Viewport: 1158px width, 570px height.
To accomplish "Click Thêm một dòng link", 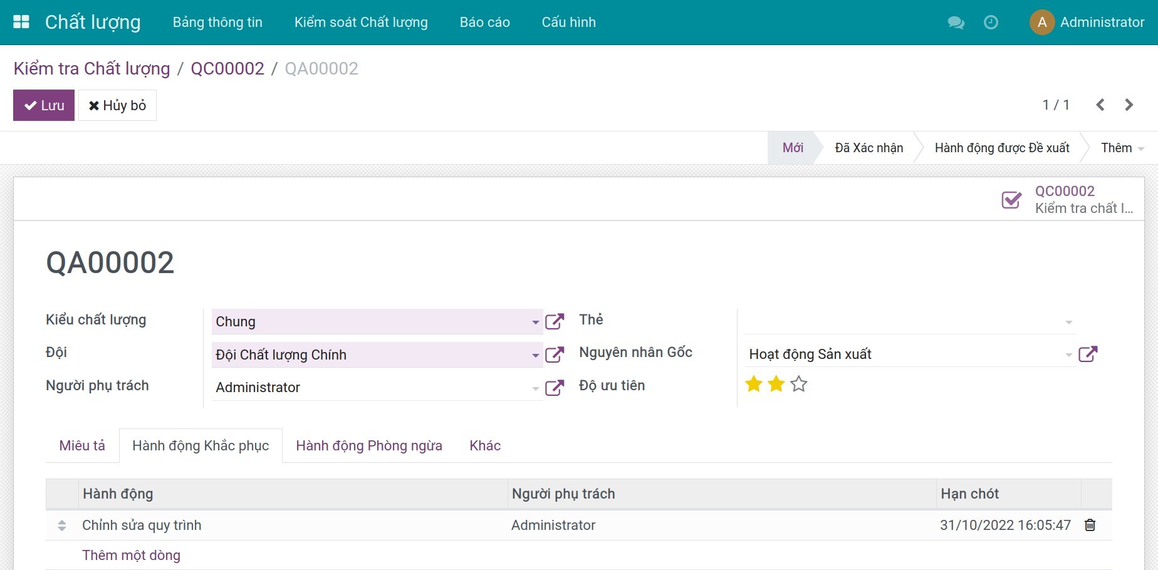I will tap(131, 555).
